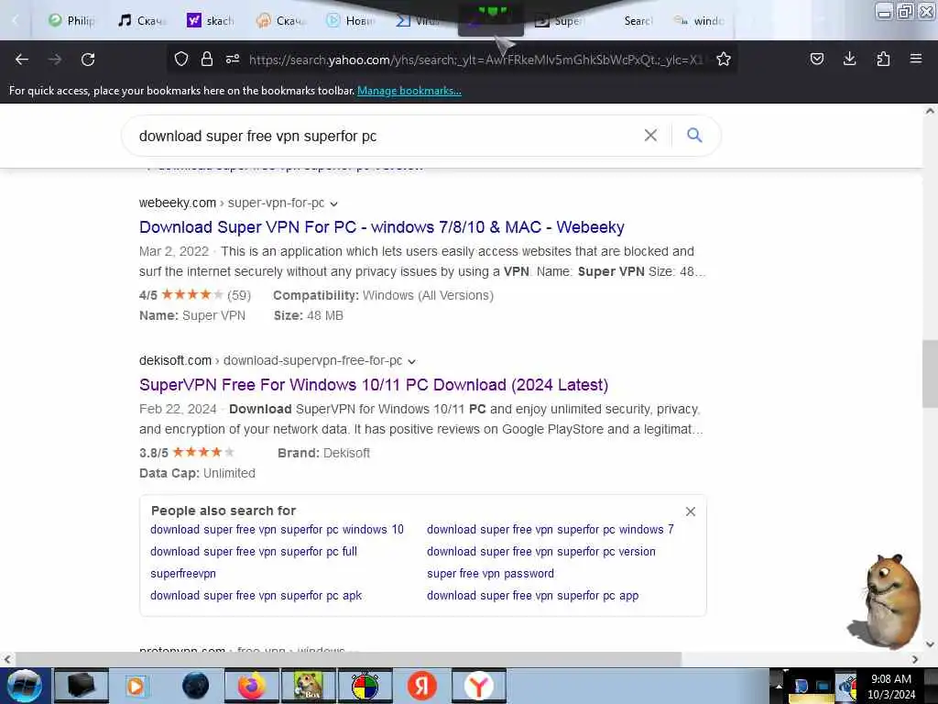Close the People also search for box
The image size is (938, 704).
tap(691, 511)
